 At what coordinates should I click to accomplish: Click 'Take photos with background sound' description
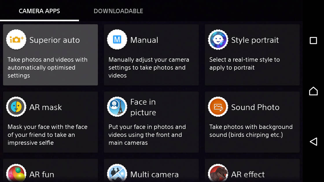(x=251, y=131)
